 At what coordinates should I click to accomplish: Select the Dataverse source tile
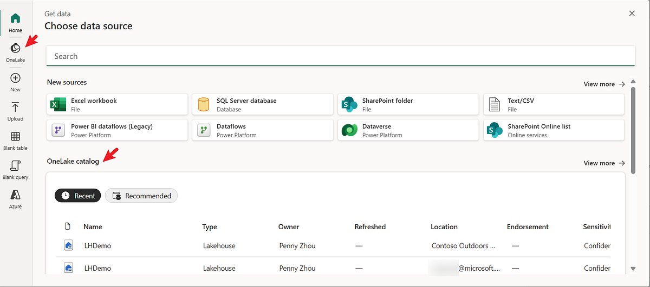[x=408, y=130]
